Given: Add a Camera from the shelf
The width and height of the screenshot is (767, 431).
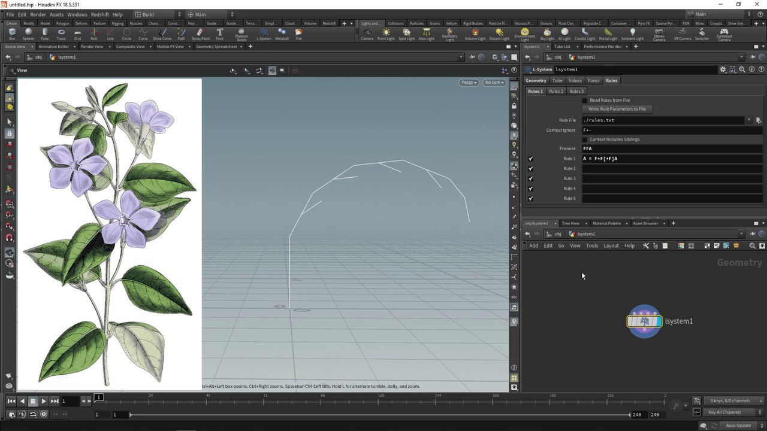Looking at the screenshot, I should point(367,34).
